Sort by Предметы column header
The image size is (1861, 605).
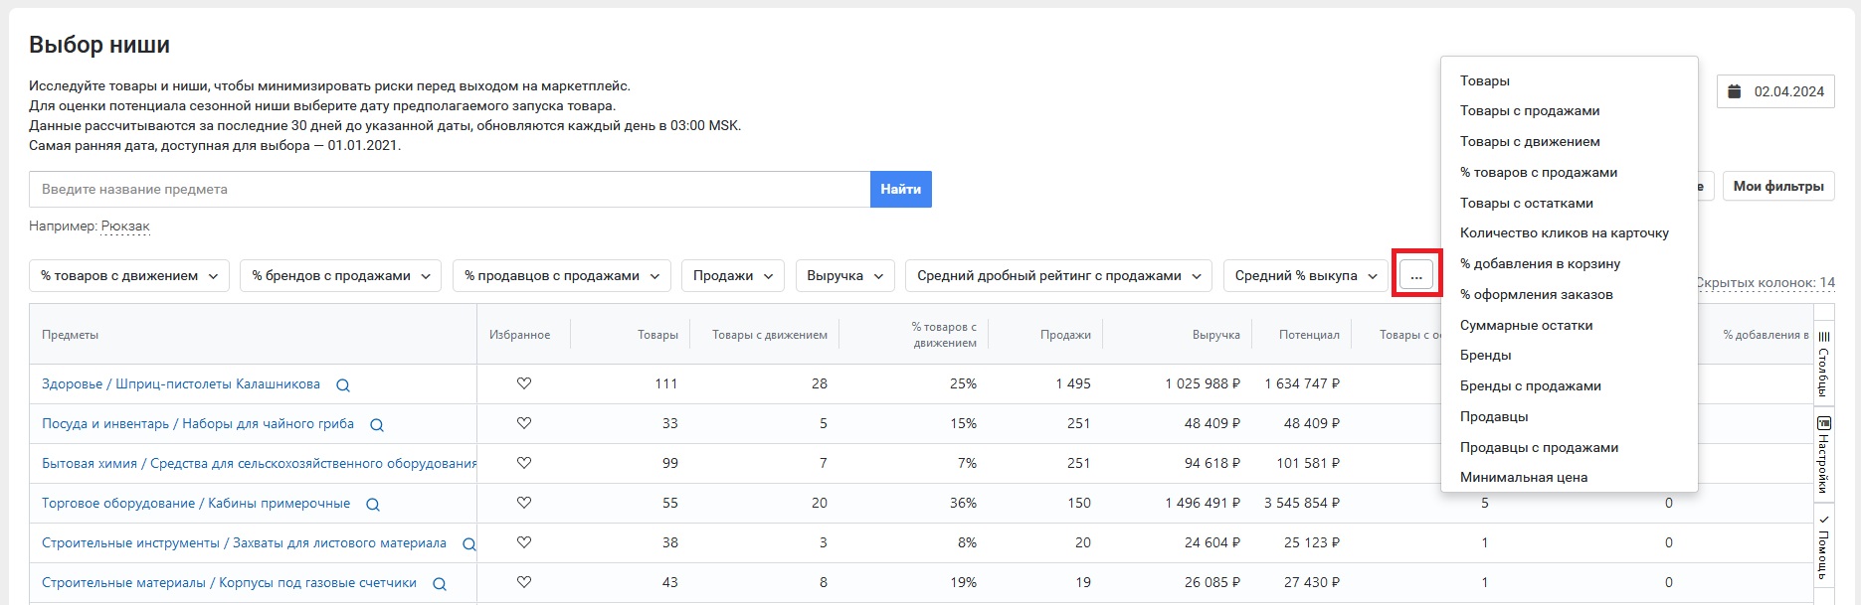pyautogui.click(x=70, y=335)
